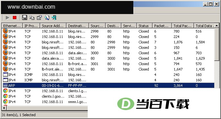Screen dimensions: 221x119
Task: Click the horizontal scrollbar left arrow
Action: click(x=4, y=108)
